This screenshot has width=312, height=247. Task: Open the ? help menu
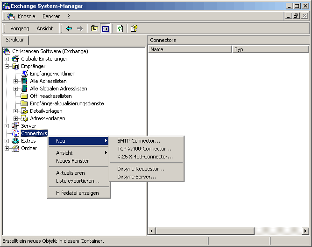point(69,16)
